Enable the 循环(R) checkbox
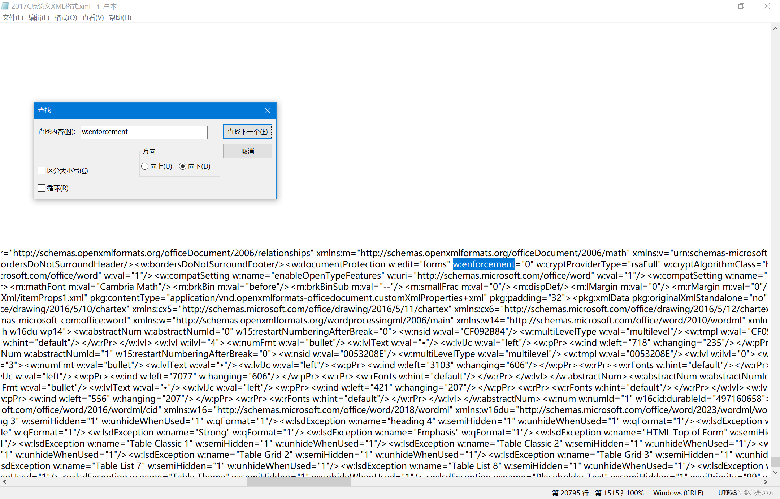The image size is (780, 499). (x=42, y=188)
